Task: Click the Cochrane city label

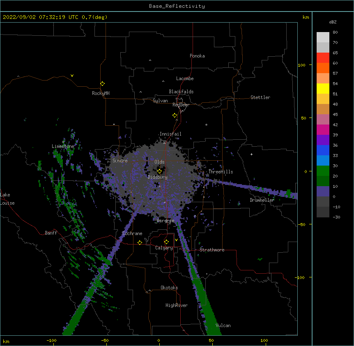Action: click(132, 233)
